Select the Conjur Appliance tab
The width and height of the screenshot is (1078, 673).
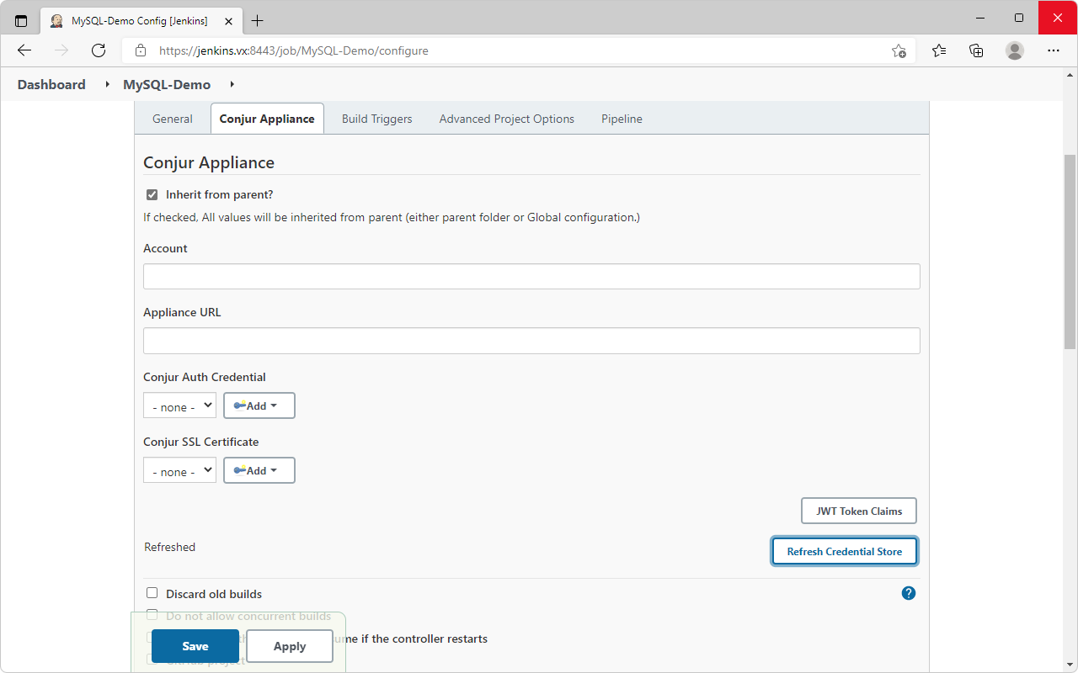coord(267,119)
